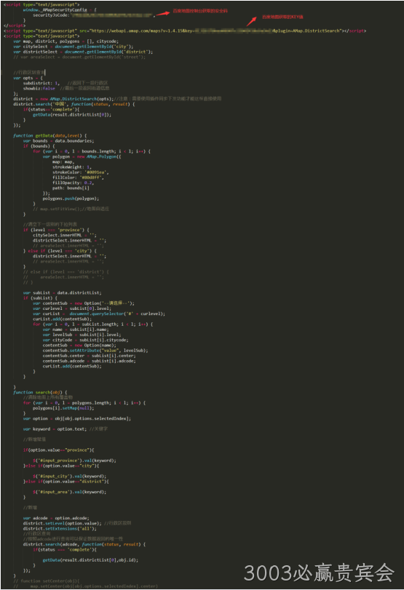The width and height of the screenshot is (404, 590).
Task: Click the commented 'map.setFitView()' line
Action: [x=71, y=209]
